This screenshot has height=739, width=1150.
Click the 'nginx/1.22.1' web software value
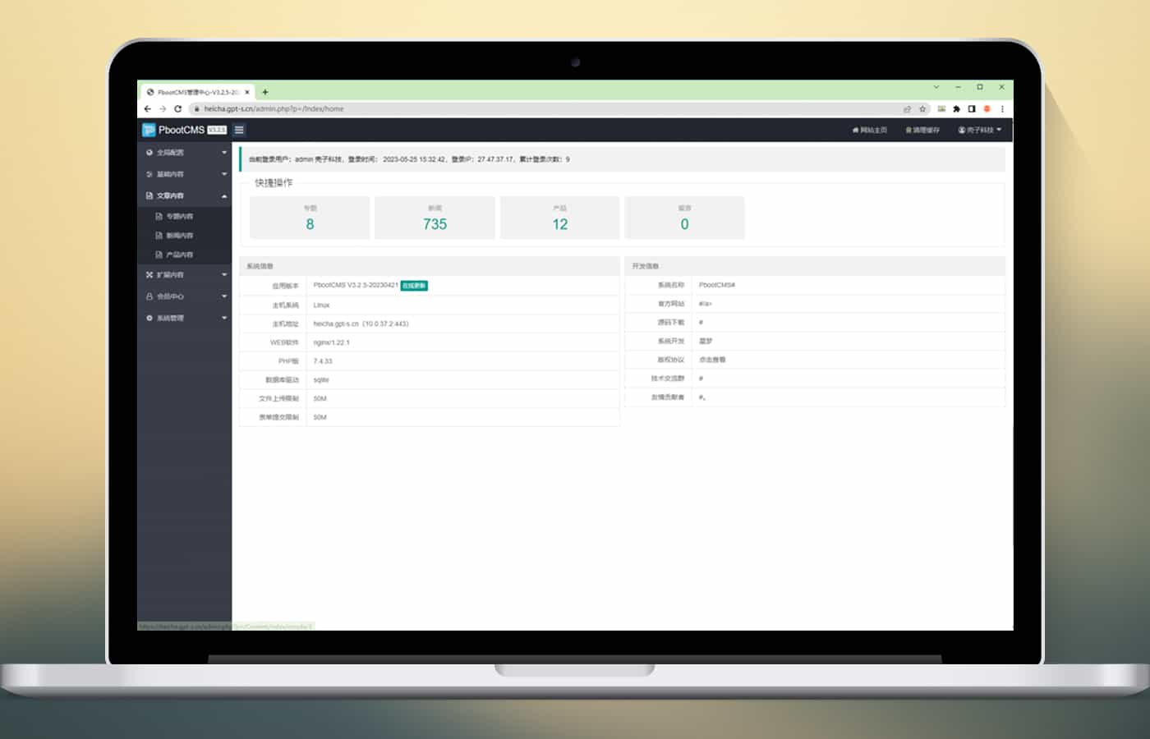[331, 342]
